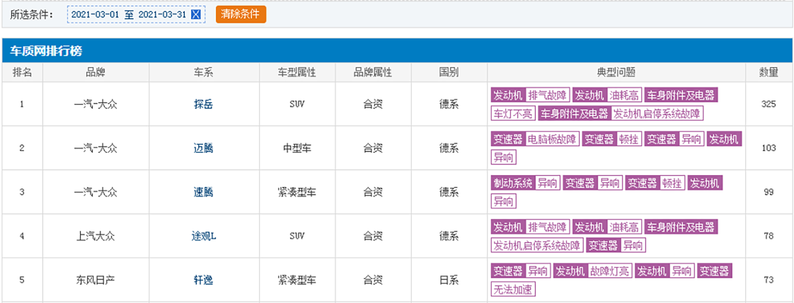Screen dimensions: 794x303
Task: Select the quantity value 325
Action: (x=768, y=104)
